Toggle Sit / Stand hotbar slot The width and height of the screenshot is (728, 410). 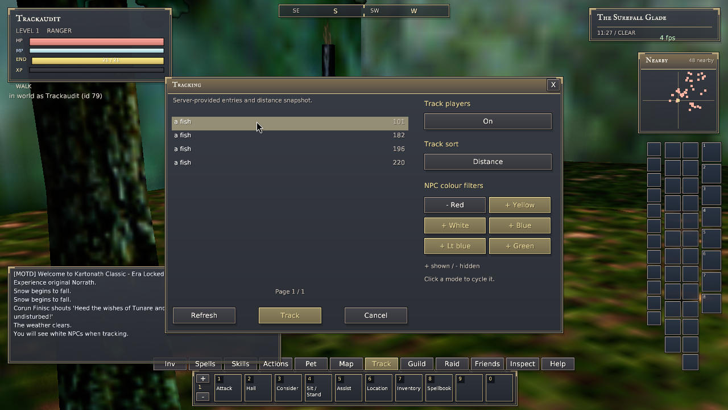pos(318,388)
